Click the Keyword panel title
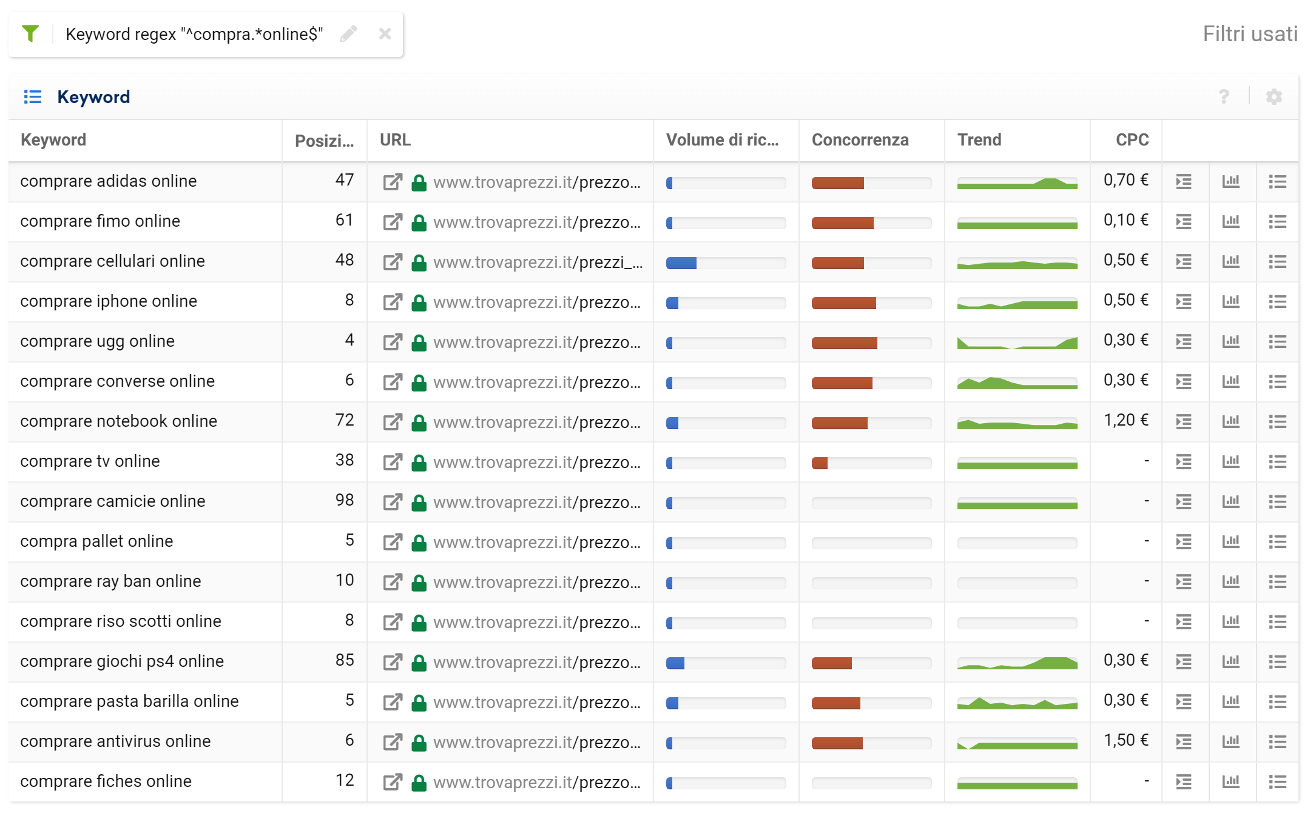Screen dimensions: 1313x813 [93, 97]
